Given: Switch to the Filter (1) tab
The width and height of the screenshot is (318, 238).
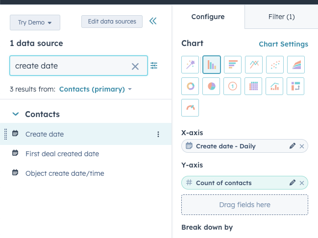Looking at the screenshot, I should pyautogui.click(x=281, y=17).
